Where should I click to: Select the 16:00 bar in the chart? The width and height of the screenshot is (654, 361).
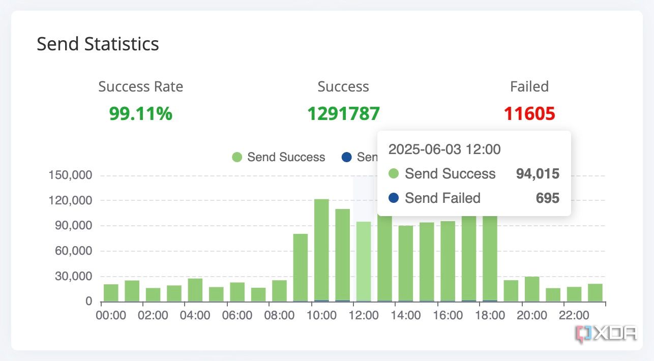pos(448,262)
